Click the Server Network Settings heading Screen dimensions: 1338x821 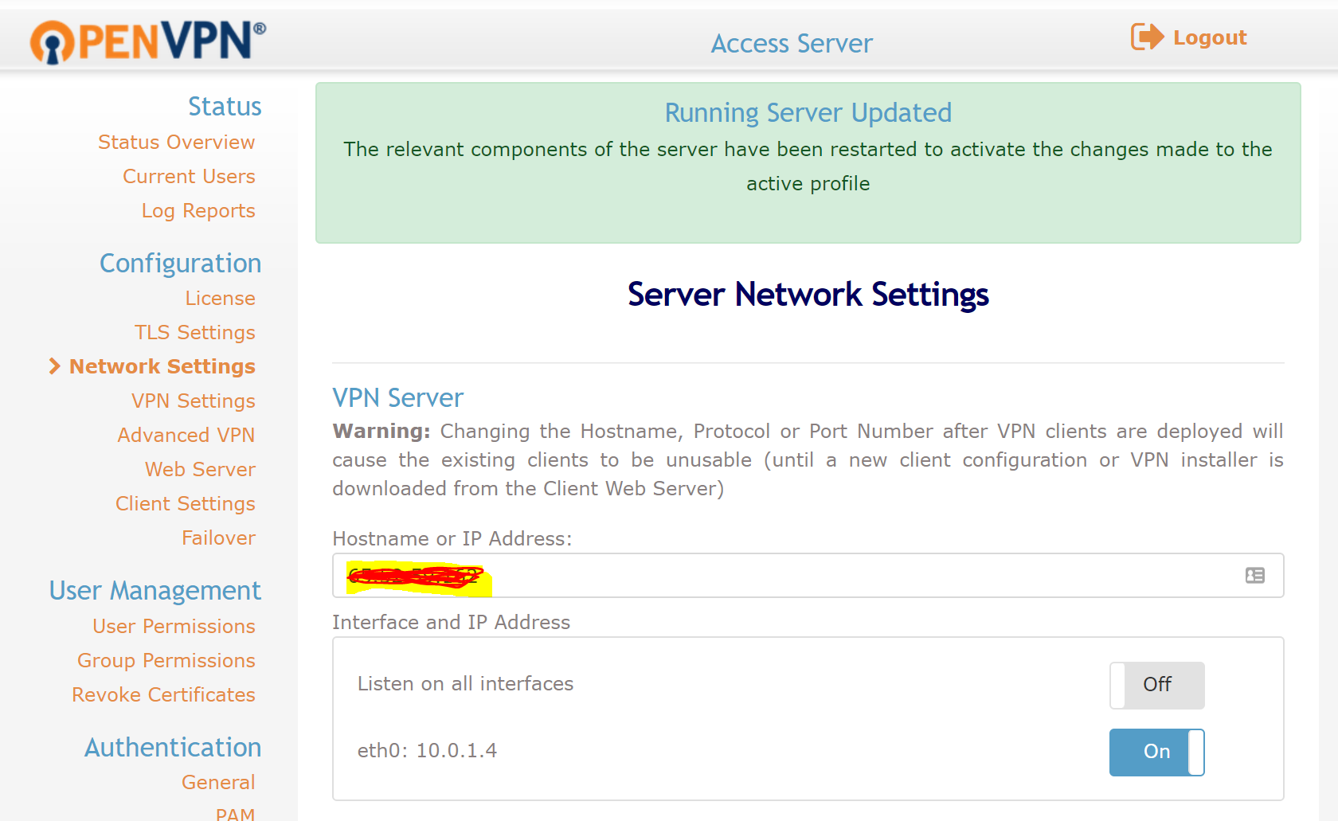(808, 295)
